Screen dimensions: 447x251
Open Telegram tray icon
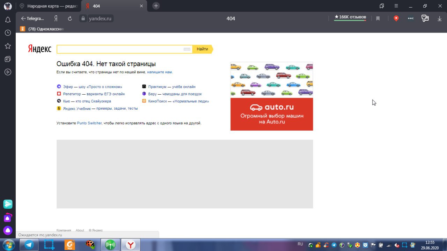pyautogui.click(x=334, y=245)
